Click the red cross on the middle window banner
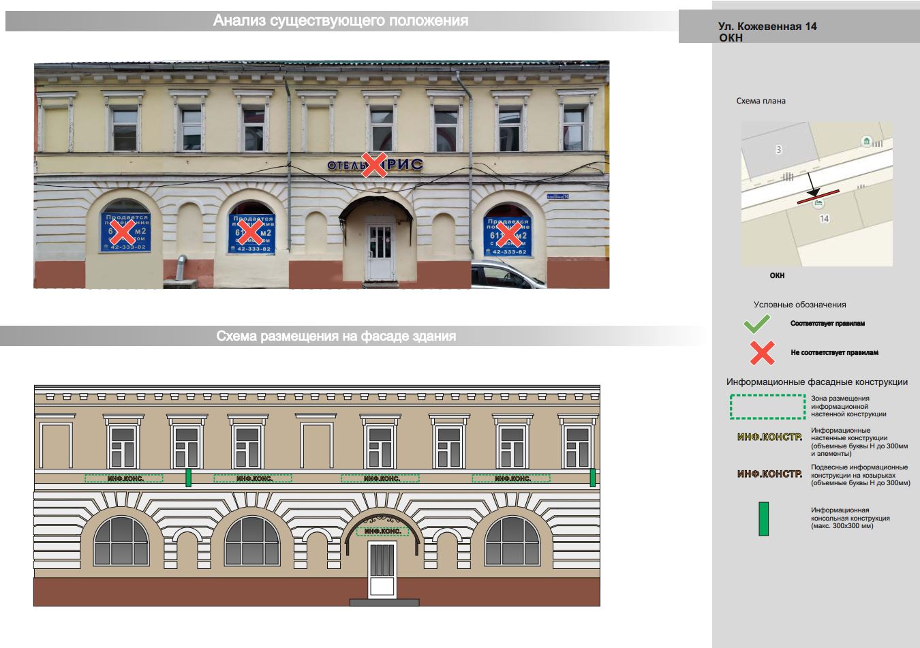920x648 pixels. tap(249, 232)
